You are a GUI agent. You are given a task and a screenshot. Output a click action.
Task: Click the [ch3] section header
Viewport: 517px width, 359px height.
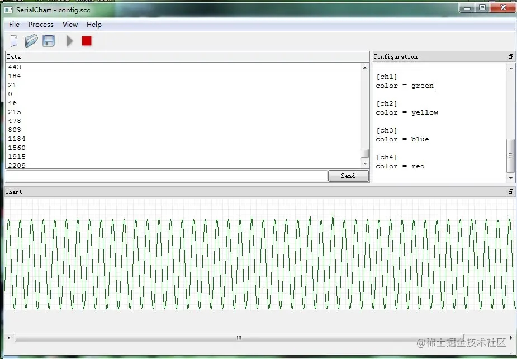pos(386,131)
